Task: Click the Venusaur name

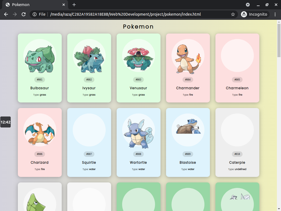Action: point(138,88)
